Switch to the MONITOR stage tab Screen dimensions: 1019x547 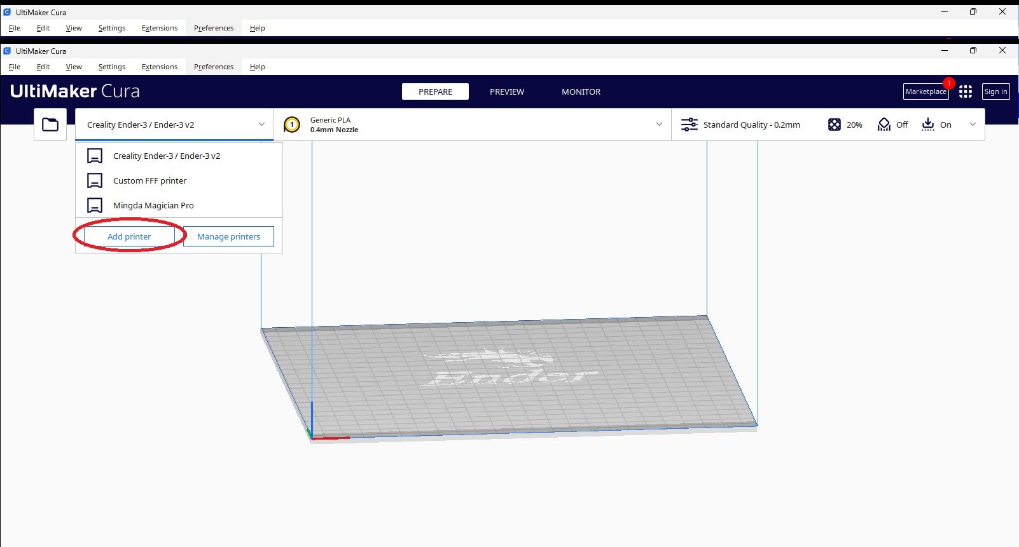581,91
